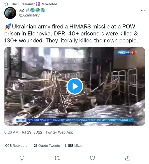
Task: Like the tweet with heart icon
Action: pos(92,158)
